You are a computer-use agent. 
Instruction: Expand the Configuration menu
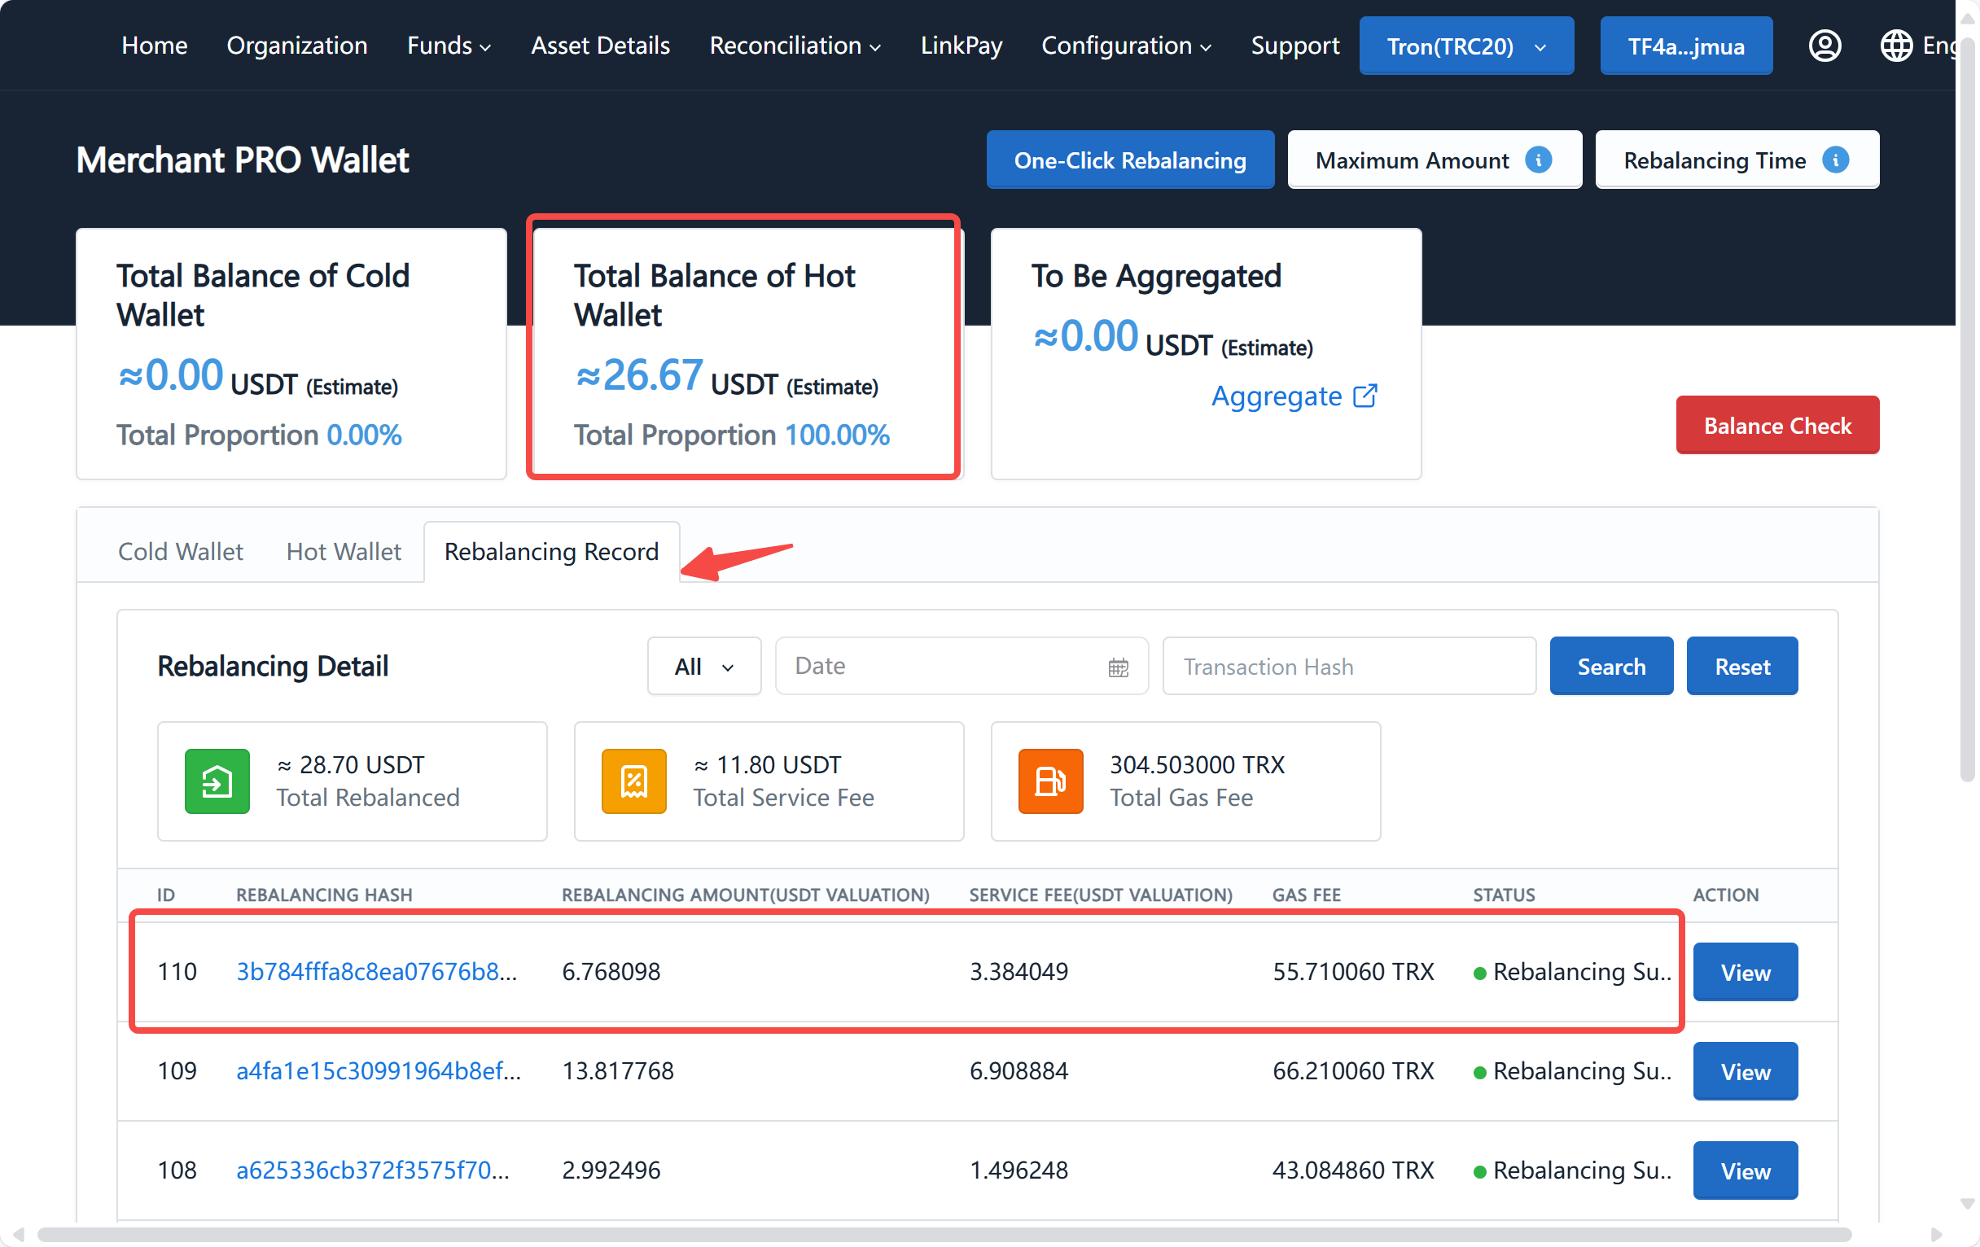point(1126,46)
